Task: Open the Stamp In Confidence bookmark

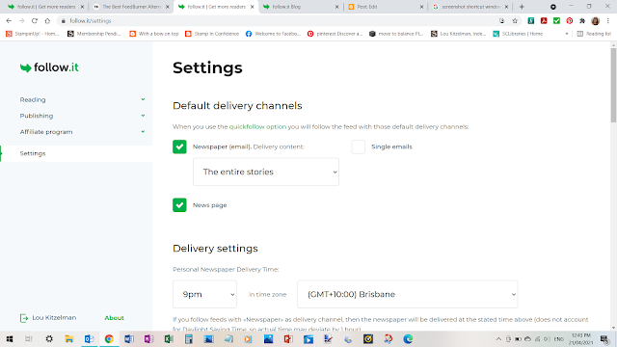Action: click(x=212, y=34)
